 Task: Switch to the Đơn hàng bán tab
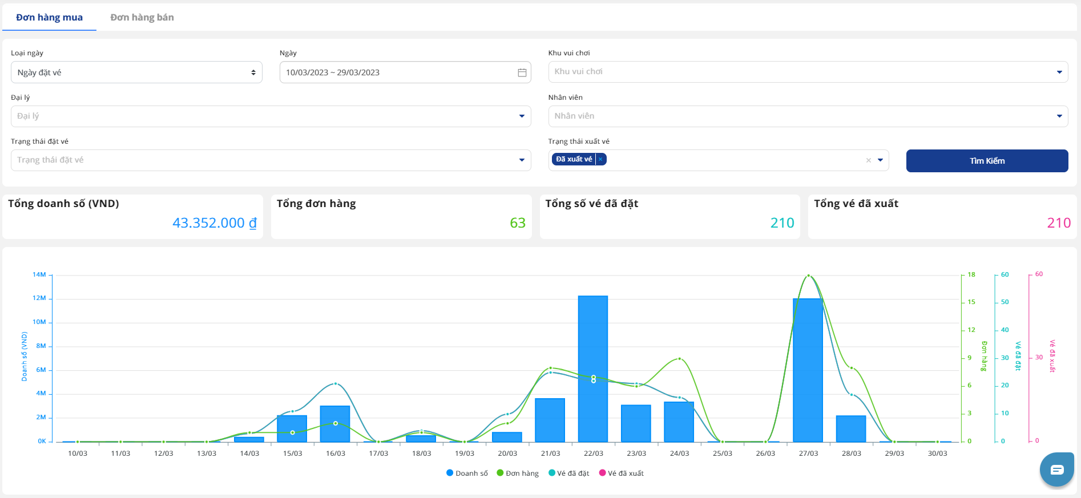point(142,17)
